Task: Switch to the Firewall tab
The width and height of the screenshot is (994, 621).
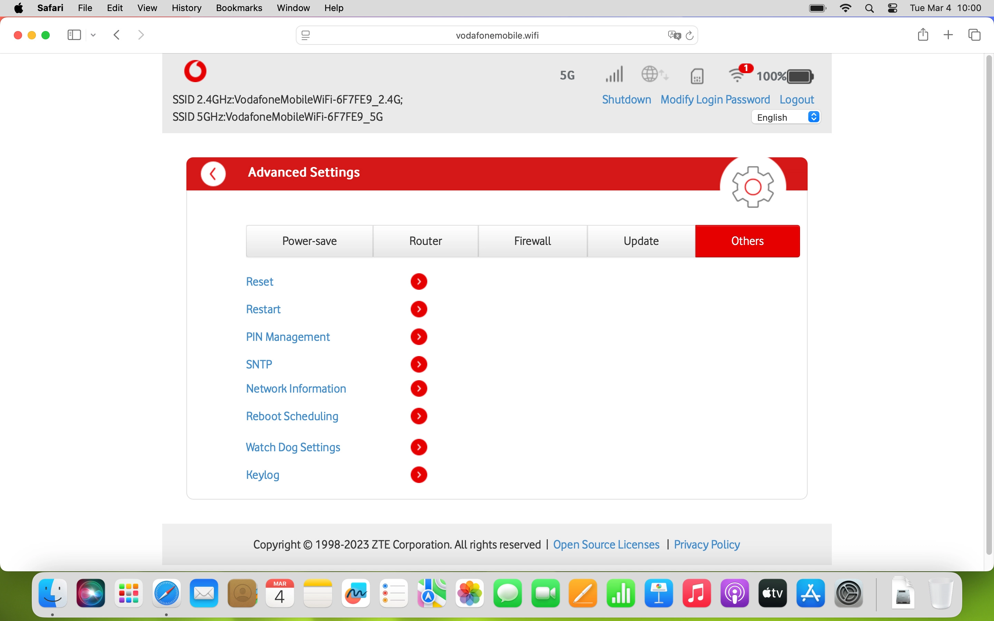Action: click(x=532, y=241)
